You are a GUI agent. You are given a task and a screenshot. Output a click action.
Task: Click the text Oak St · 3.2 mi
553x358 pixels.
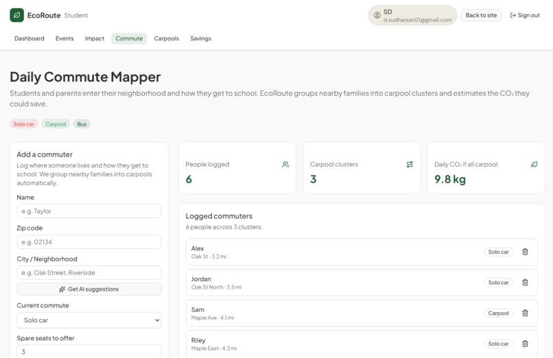209,256
